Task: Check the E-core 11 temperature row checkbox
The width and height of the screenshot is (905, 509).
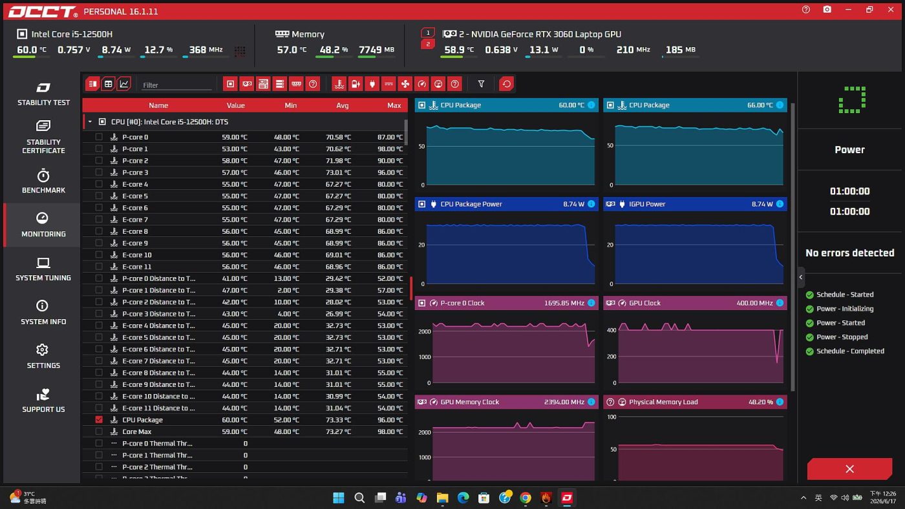Action: [x=99, y=267]
